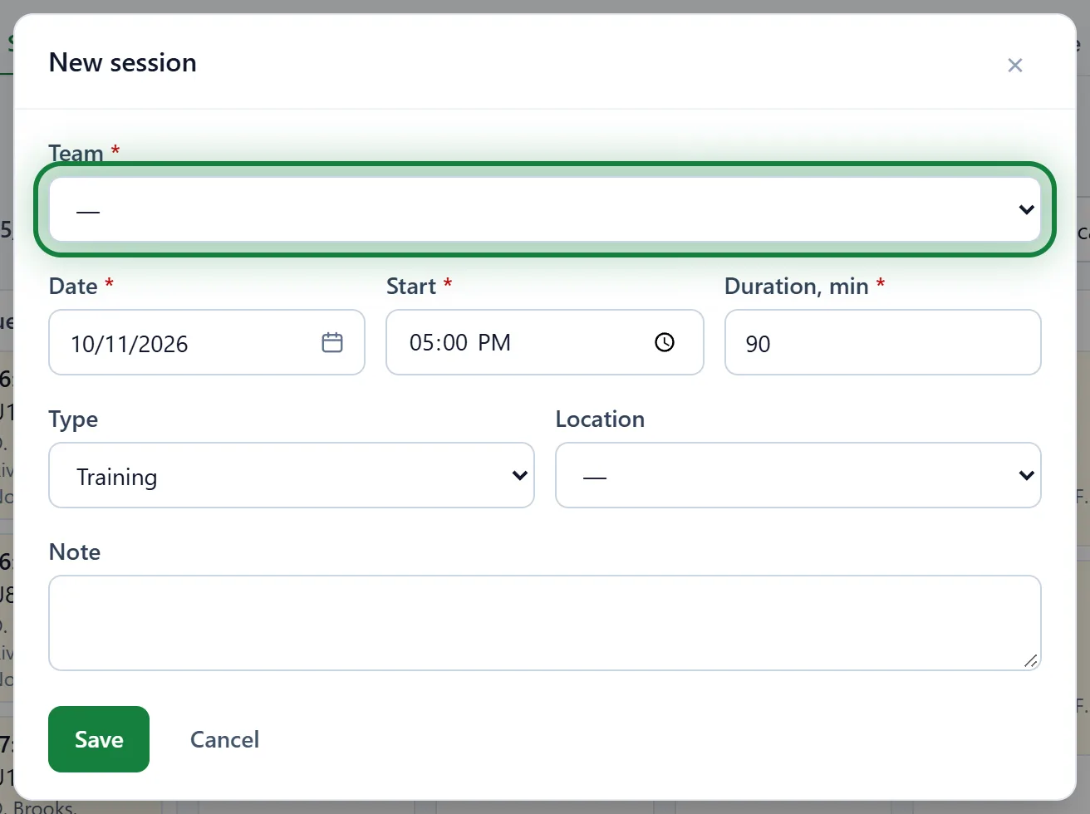Close the New session dialog
Image resolution: width=1090 pixels, height=814 pixels.
pos(1014,65)
